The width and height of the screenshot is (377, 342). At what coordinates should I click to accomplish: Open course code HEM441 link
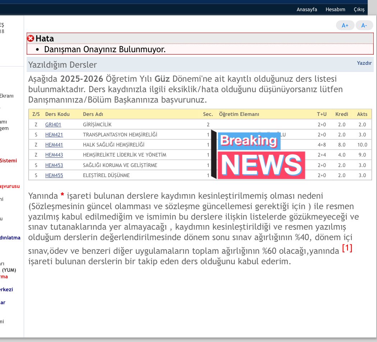(x=54, y=145)
